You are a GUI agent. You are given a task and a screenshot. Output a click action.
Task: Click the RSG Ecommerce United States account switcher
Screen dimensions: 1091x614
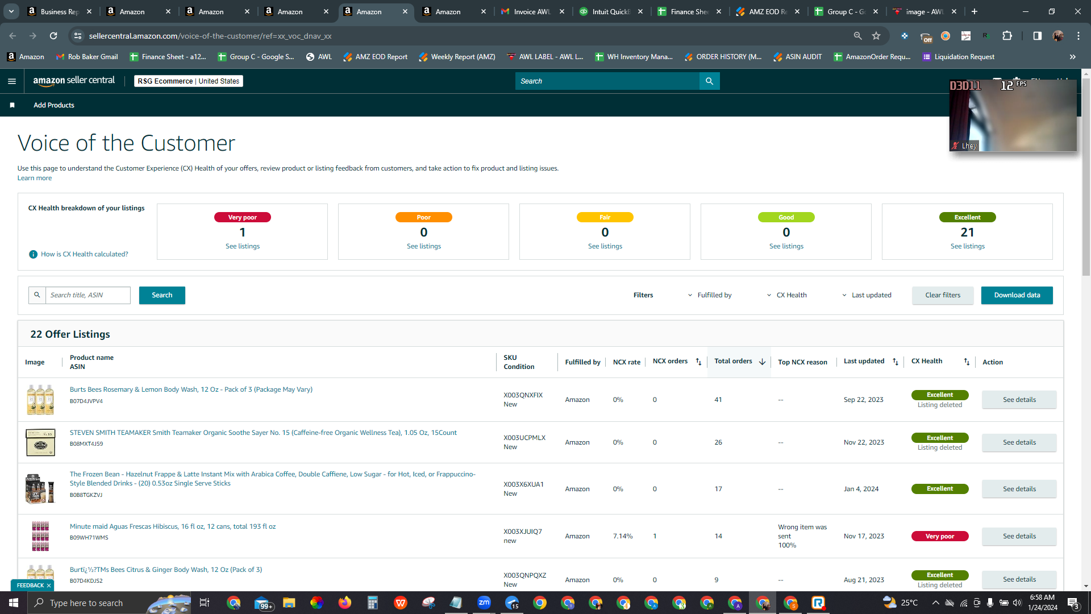(189, 81)
